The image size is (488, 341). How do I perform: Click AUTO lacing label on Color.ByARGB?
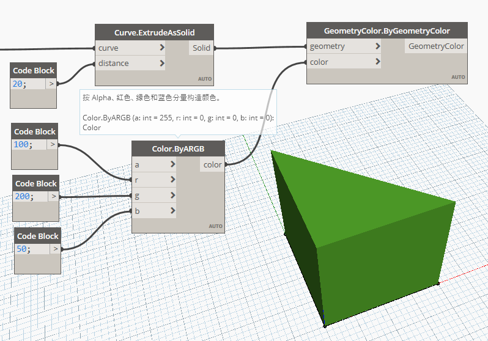[216, 226]
